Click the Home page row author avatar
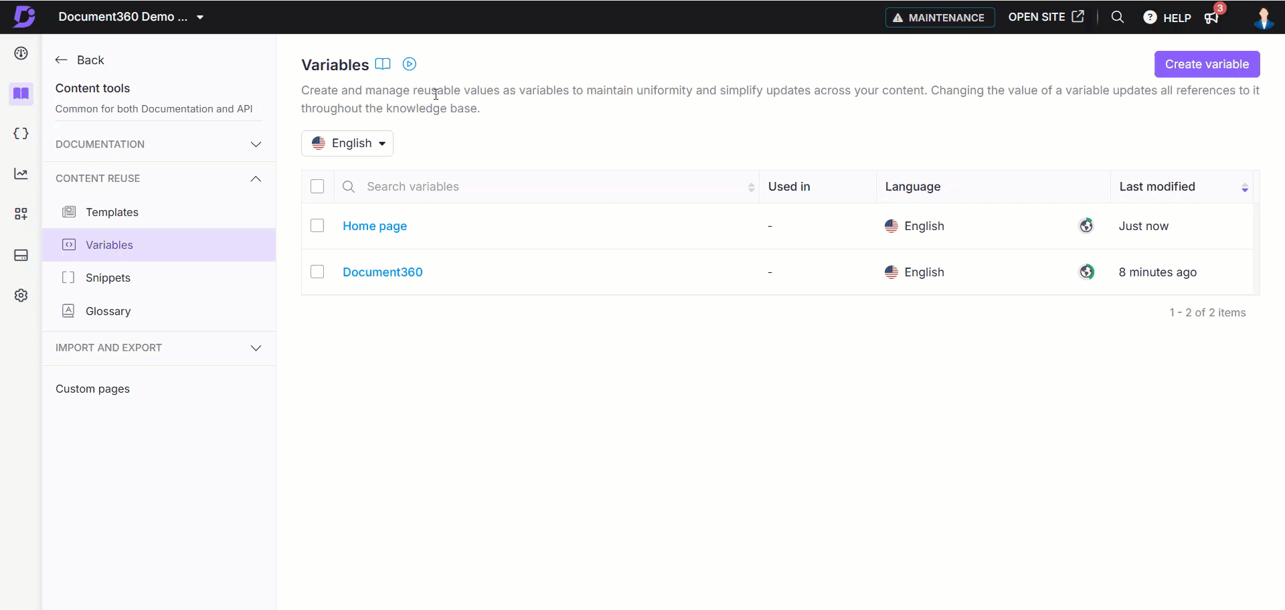Image resolution: width=1285 pixels, height=610 pixels. pyautogui.click(x=1086, y=226)
